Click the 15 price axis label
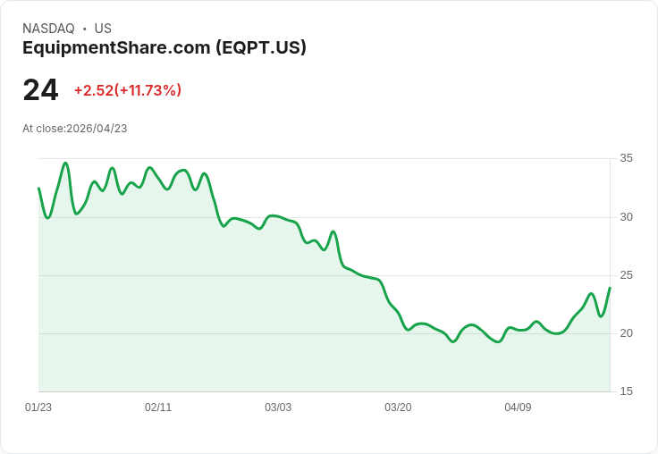Image resolution: width=658 pixels, height=454 pixels. [x=626, y=391]
